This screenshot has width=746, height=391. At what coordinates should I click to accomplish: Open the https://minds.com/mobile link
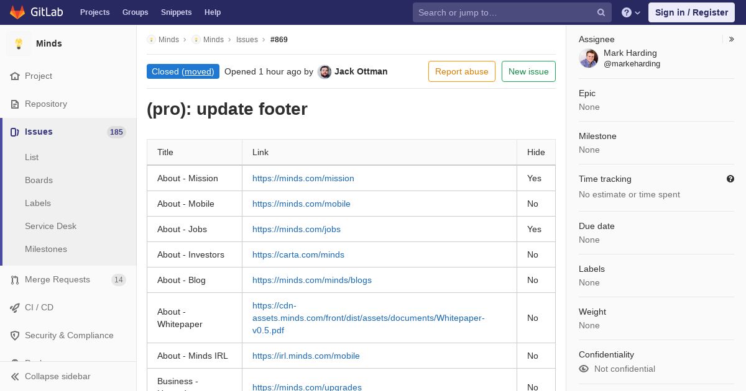tap(302, 204)
